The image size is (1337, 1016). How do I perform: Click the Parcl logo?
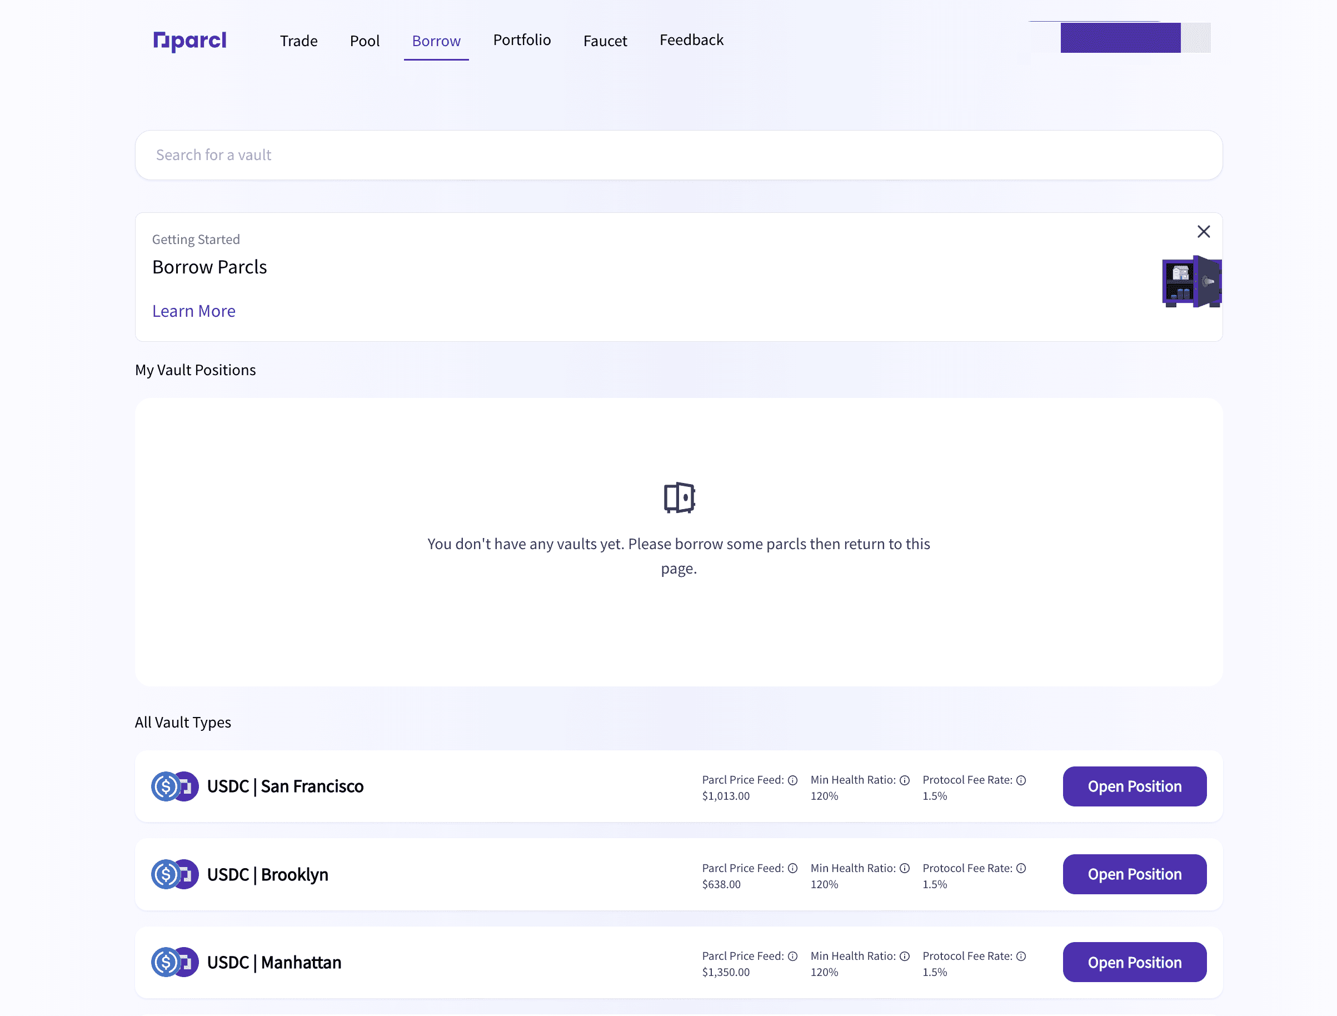pyautogui.click(x=190, y=41)
